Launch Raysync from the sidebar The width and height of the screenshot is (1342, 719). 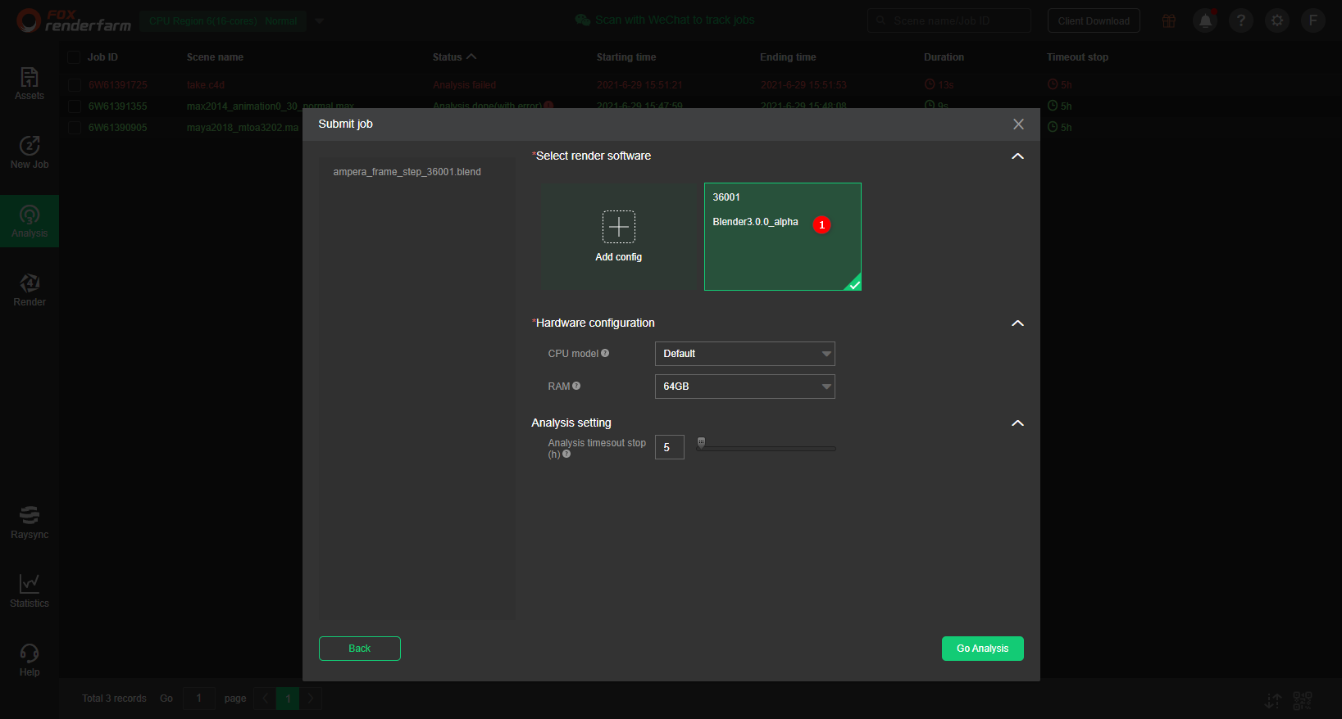tap(30, 522)
